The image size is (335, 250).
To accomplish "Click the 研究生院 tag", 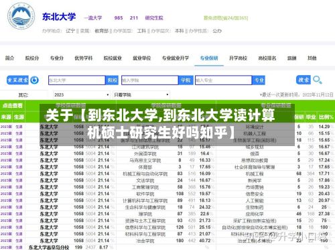I will tap(154, 18).
